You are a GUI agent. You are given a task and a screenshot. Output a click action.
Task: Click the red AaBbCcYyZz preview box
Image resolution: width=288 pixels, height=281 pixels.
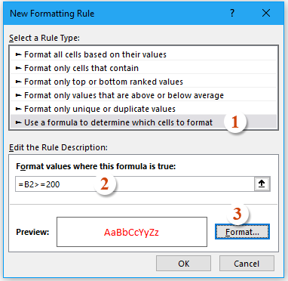click(x=132, y=232)
